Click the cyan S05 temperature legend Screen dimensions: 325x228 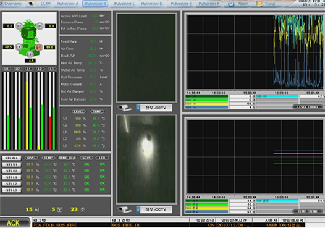[x=277, y=201]
